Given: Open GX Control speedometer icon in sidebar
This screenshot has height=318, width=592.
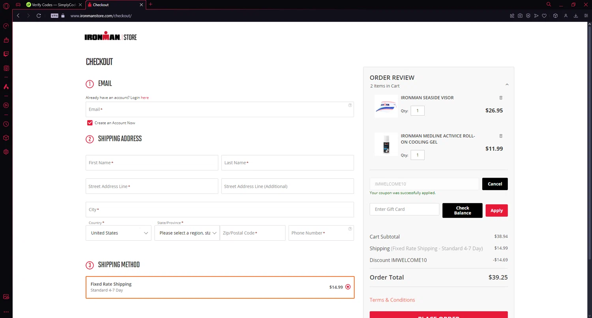Looking at the screenshot, I should point(6,26).
